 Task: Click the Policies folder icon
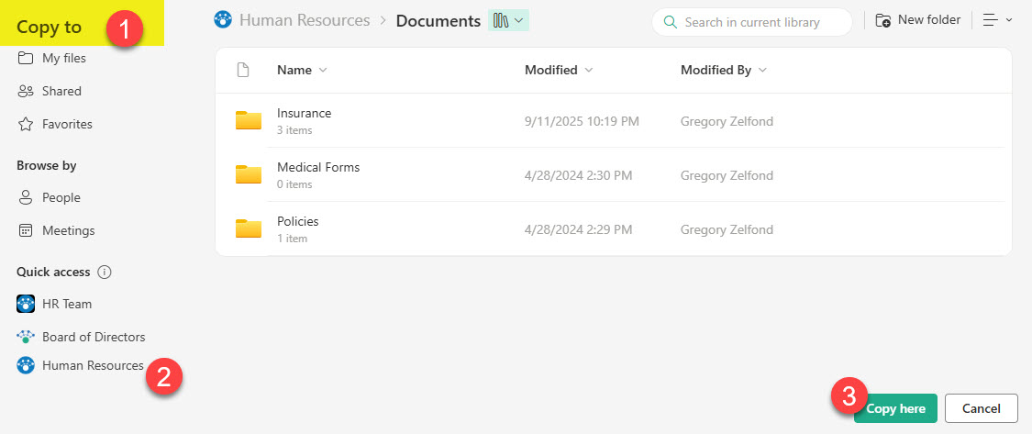coord(249,228)
